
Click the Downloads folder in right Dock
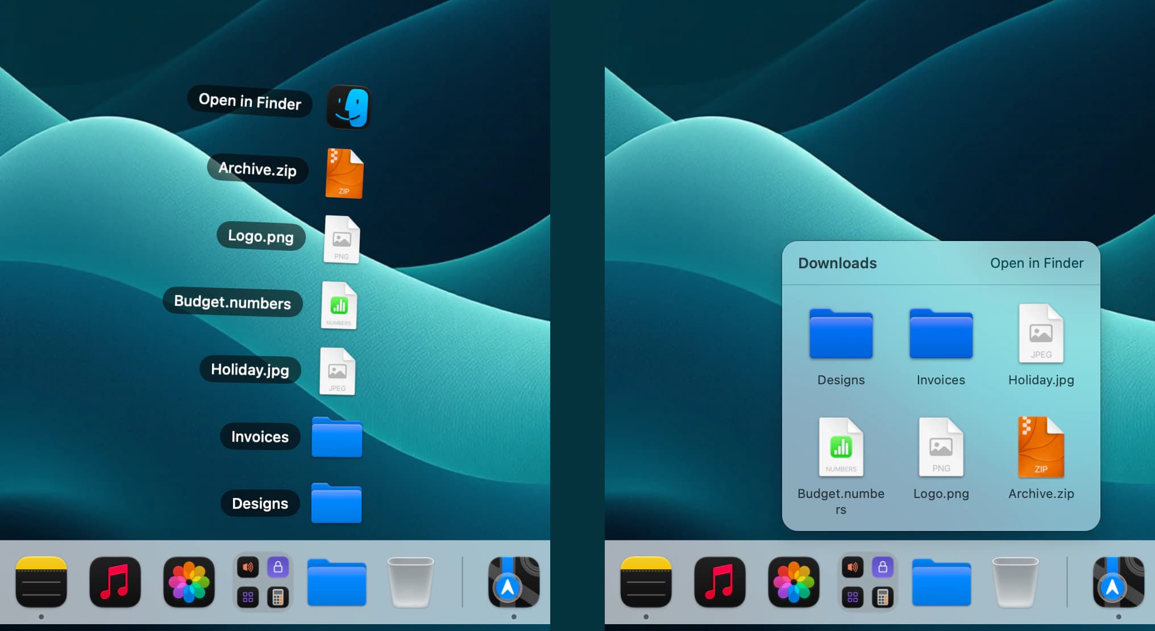coord(941,582)
